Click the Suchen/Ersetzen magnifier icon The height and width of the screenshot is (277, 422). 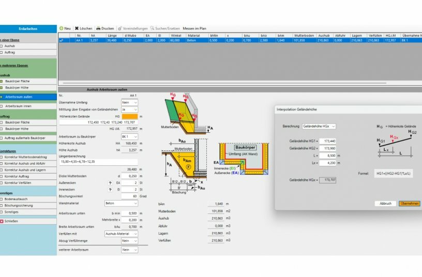(153, 28)
